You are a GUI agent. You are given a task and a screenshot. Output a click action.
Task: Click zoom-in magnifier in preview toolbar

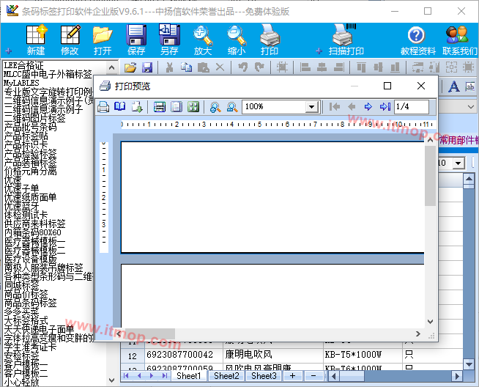coord(215,107)
